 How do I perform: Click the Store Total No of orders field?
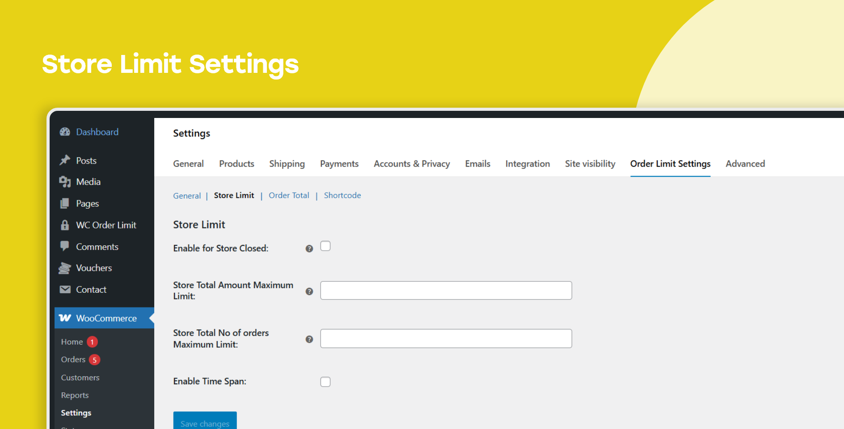coord(446,339)
